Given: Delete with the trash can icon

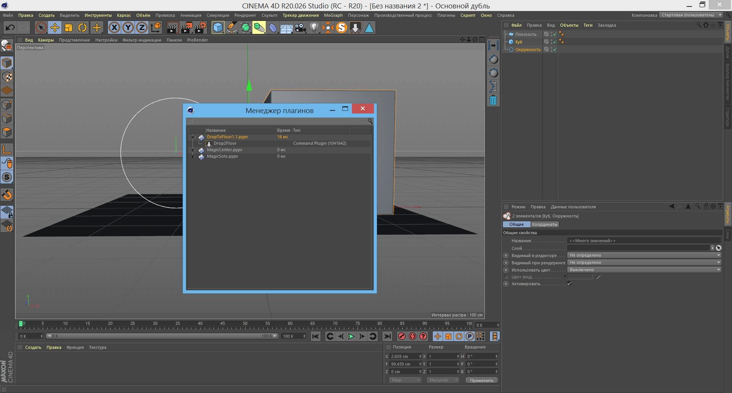Looking at the screenshot, I should (x=493, y=101).
